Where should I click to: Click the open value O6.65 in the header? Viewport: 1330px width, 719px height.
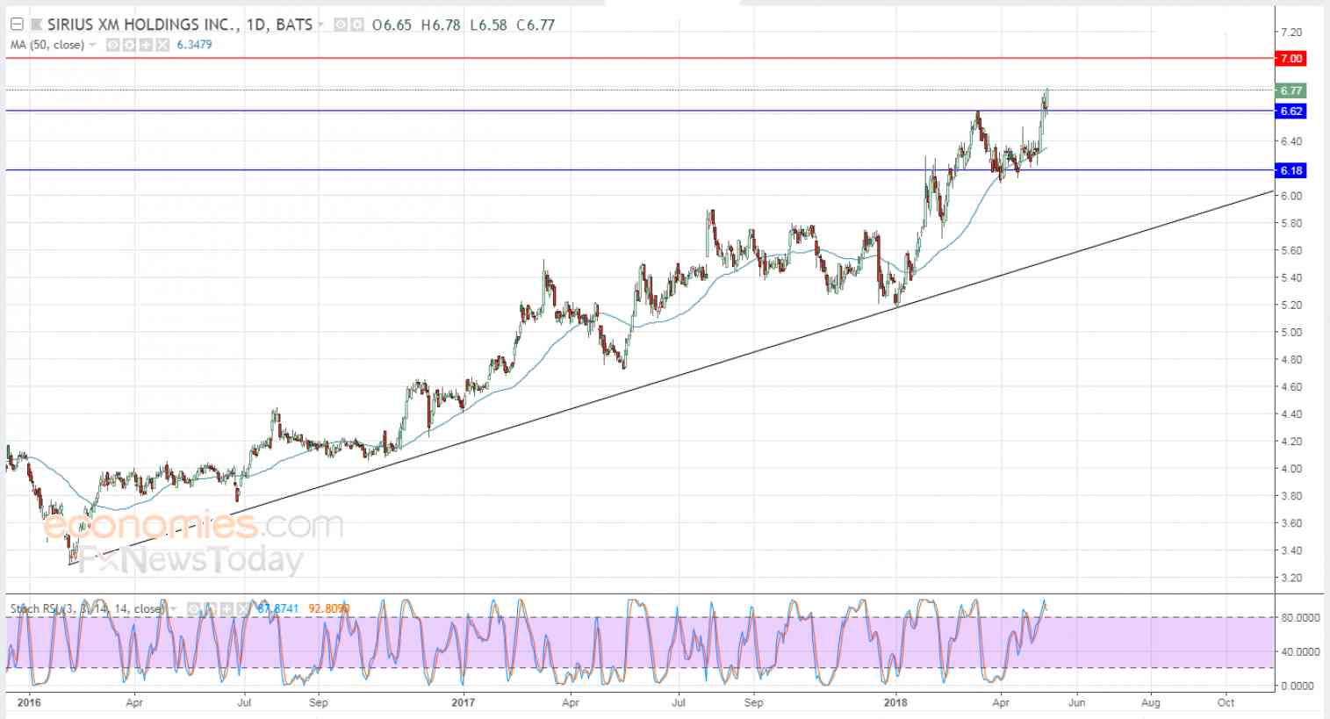pyautogui.click(x=392, y=25)
